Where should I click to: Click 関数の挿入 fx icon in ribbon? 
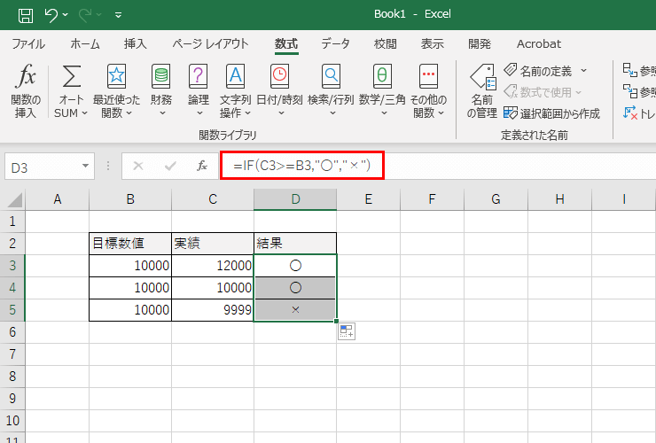[26, 75]
